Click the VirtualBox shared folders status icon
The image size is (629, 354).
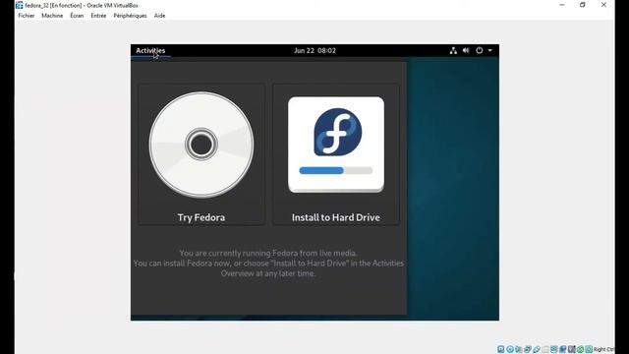pyautogui.click(x=544, y=349)
